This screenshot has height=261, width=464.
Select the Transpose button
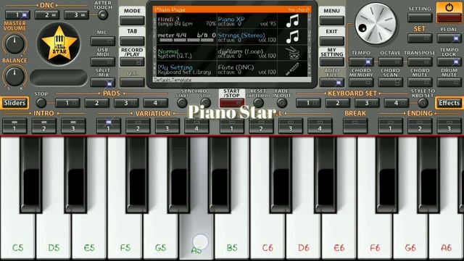420,62
